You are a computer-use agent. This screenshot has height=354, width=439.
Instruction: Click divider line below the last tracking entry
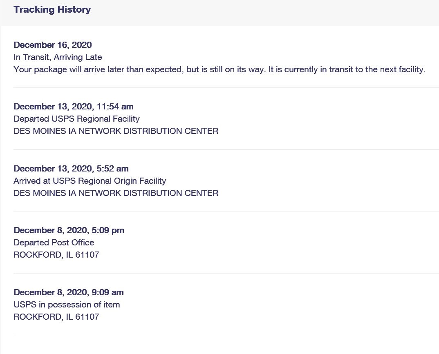(226, 335)
